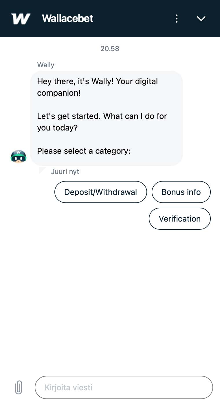Click the 20.58 chat timestamp

110,48
